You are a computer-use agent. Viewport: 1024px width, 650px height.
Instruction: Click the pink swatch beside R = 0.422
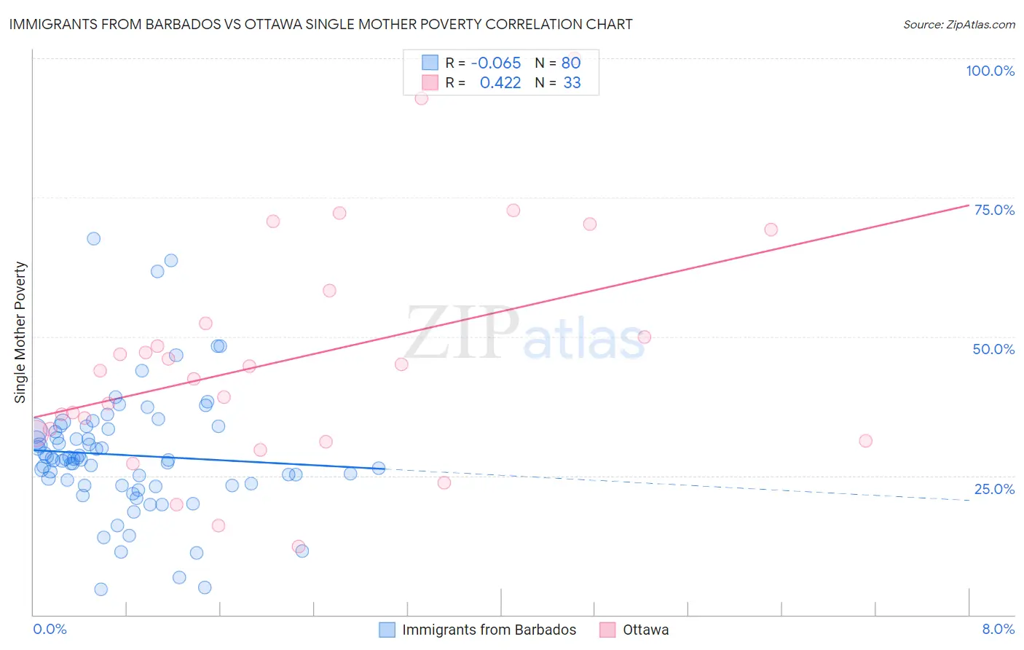tap(430, 82)
